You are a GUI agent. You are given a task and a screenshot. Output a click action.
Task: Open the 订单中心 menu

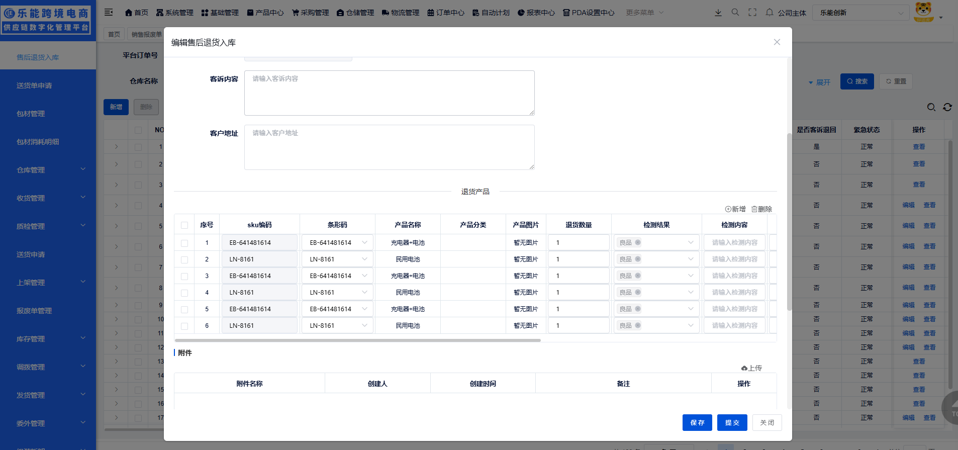[446, 13]
